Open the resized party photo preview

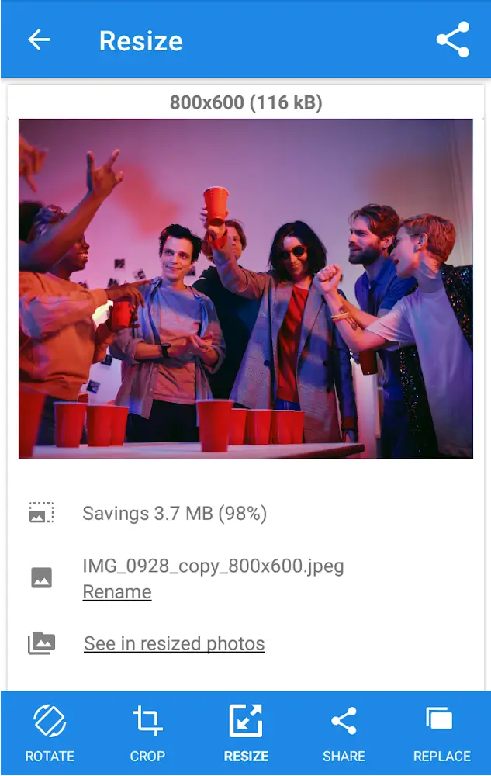(x=246, y=289)
